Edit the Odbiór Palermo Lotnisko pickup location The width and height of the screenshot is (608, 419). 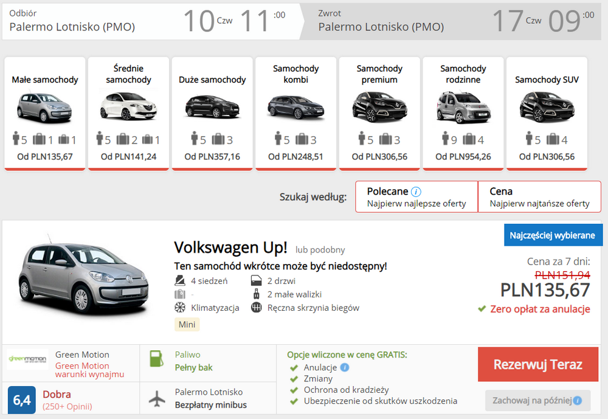[72, 27]
